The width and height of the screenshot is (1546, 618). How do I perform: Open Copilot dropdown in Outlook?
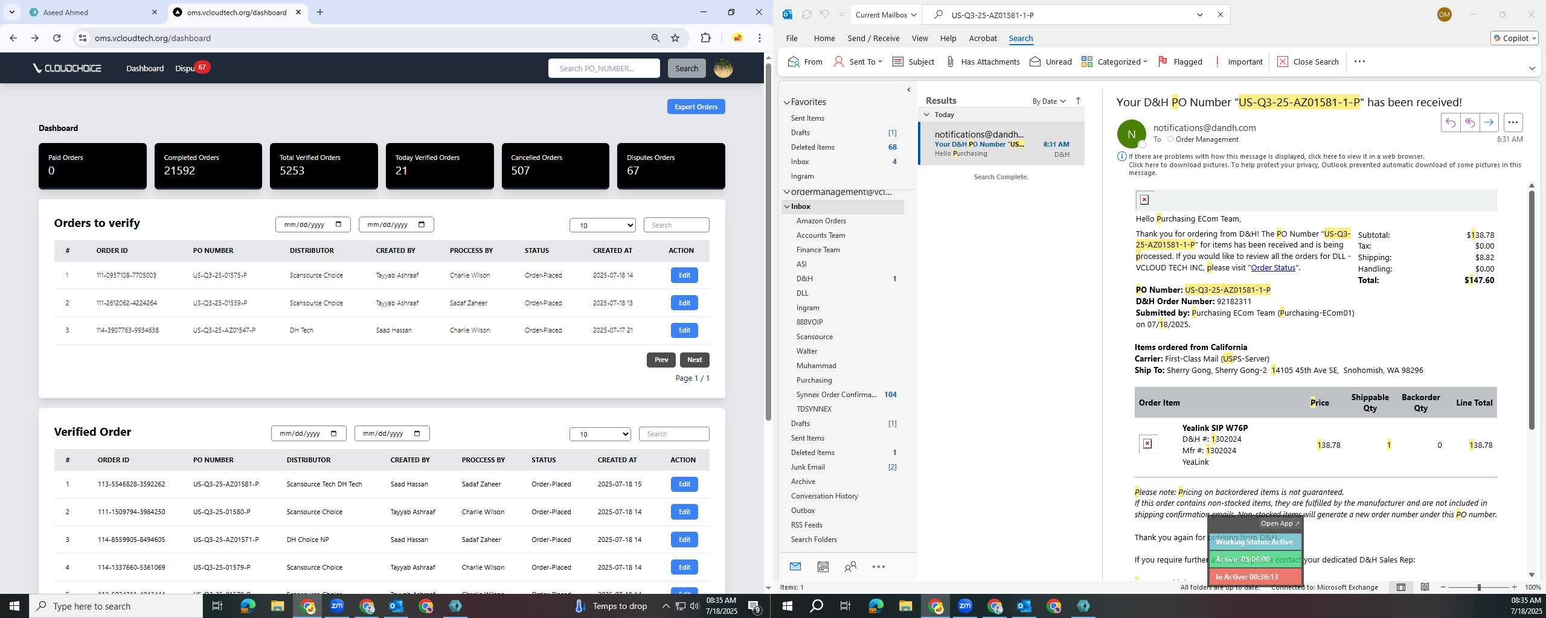(1514, 38)
